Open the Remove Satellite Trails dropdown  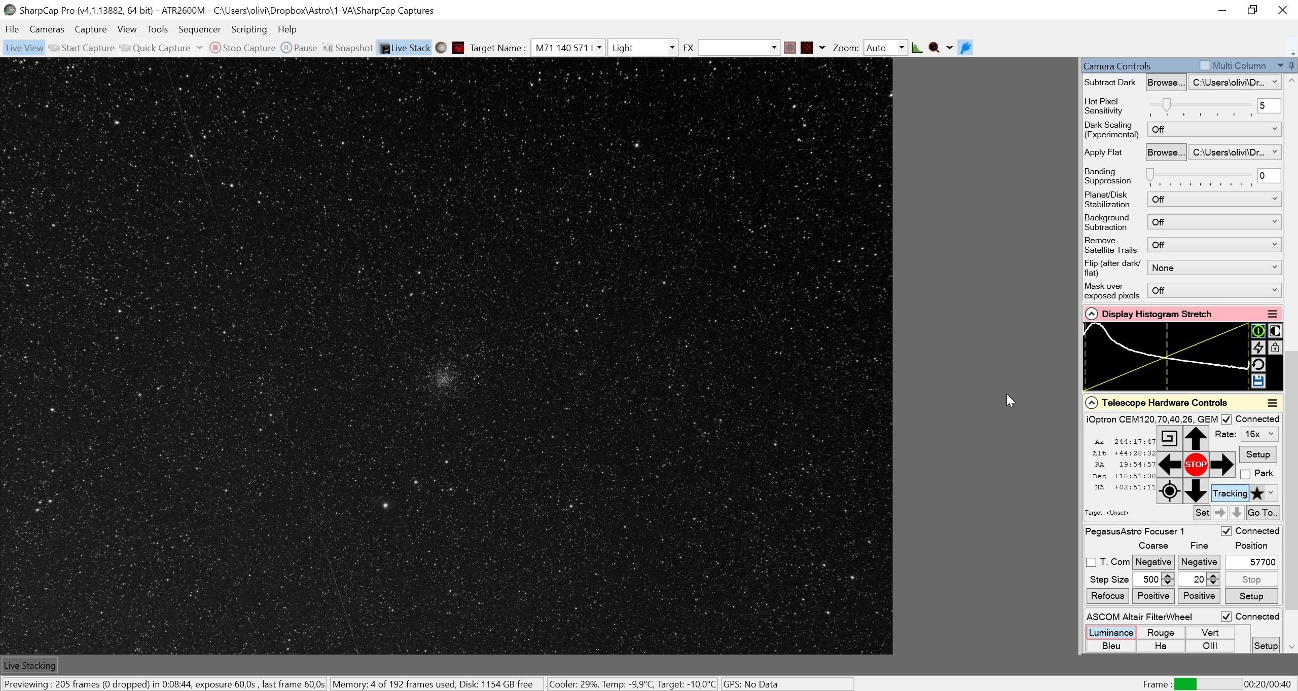click(x=1214, y=245)
